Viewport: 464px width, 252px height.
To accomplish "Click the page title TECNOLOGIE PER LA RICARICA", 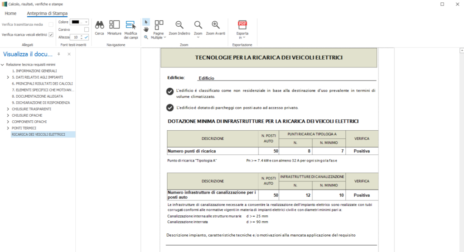I will click(x=269, y=57).
